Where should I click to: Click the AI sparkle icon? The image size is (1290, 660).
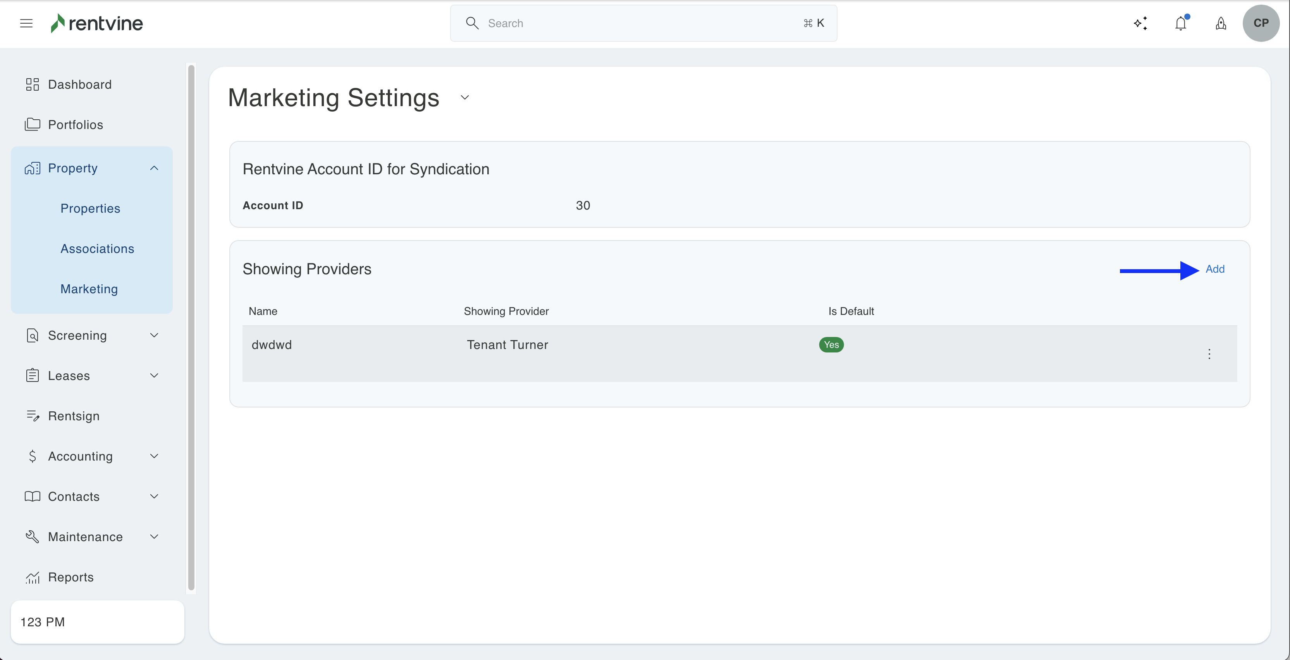(1140, 23)
